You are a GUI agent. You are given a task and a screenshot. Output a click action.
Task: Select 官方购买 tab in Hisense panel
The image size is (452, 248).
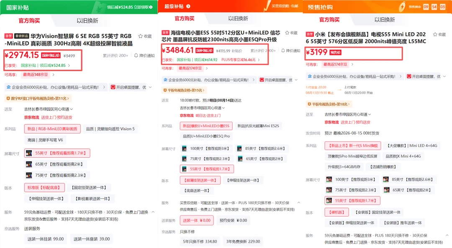185,18
